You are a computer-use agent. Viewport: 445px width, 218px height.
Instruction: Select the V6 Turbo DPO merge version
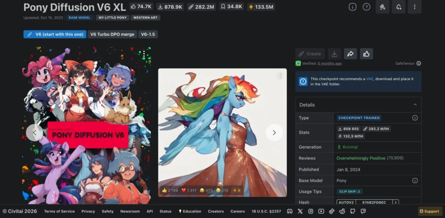[x=112, y=34]
